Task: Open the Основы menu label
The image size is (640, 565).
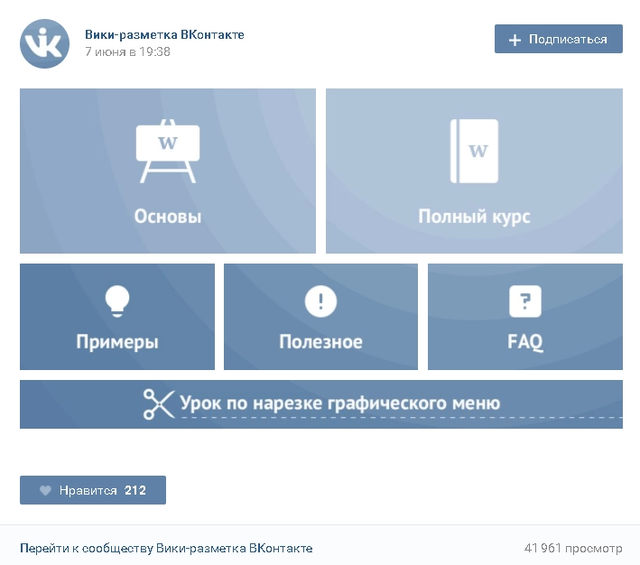Action: click(x=168, y=216)
